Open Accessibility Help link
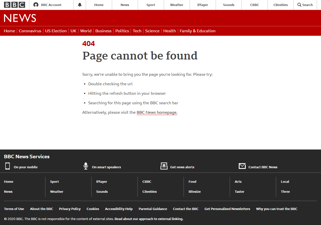 coord(119,209)
